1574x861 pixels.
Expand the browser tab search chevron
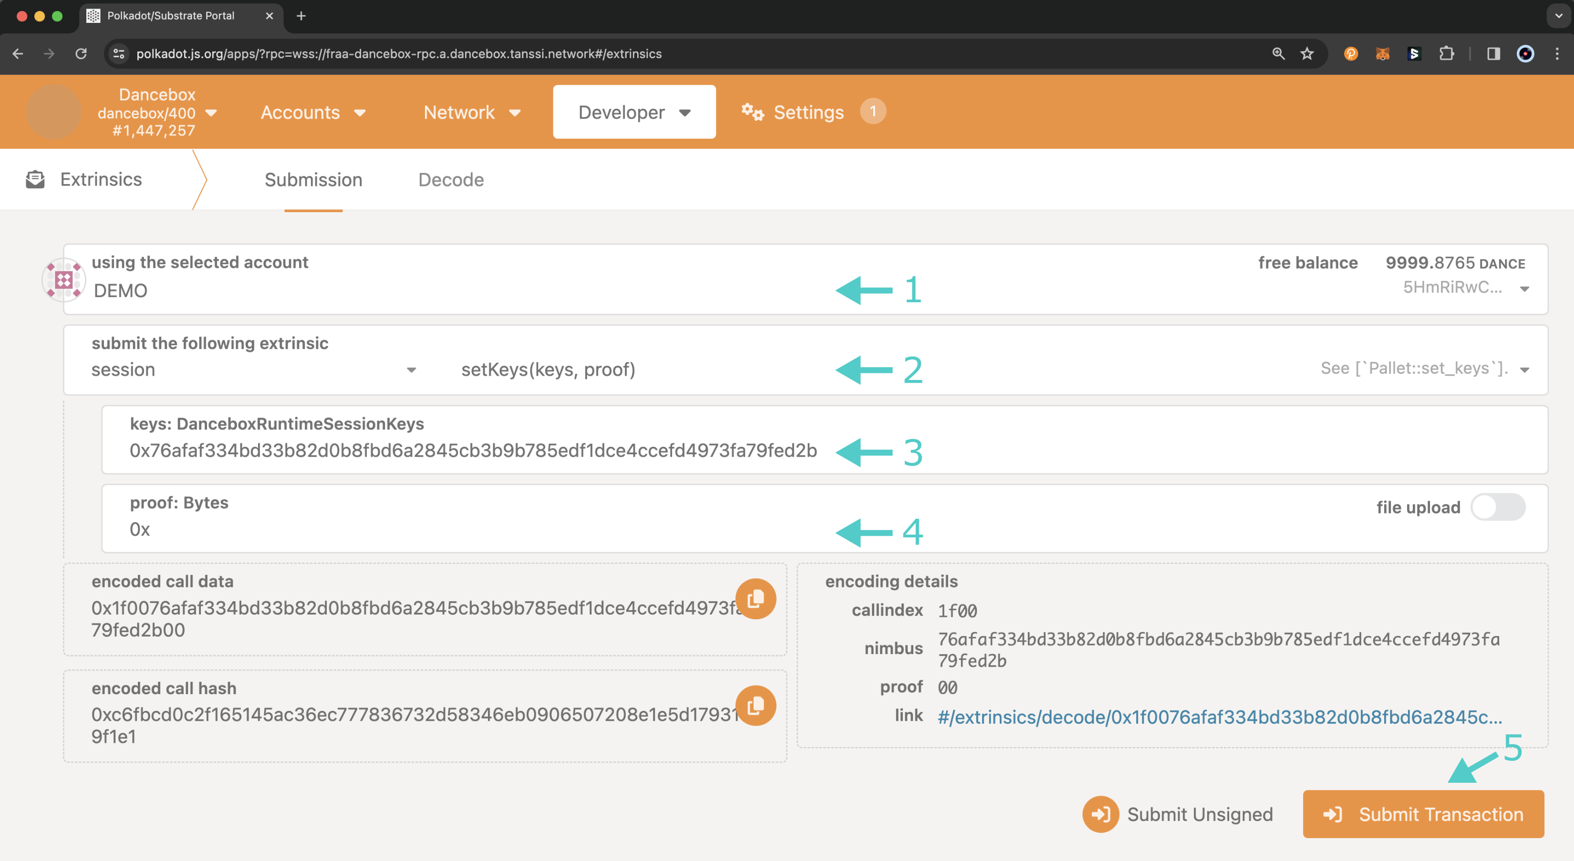coord(1558,16)
